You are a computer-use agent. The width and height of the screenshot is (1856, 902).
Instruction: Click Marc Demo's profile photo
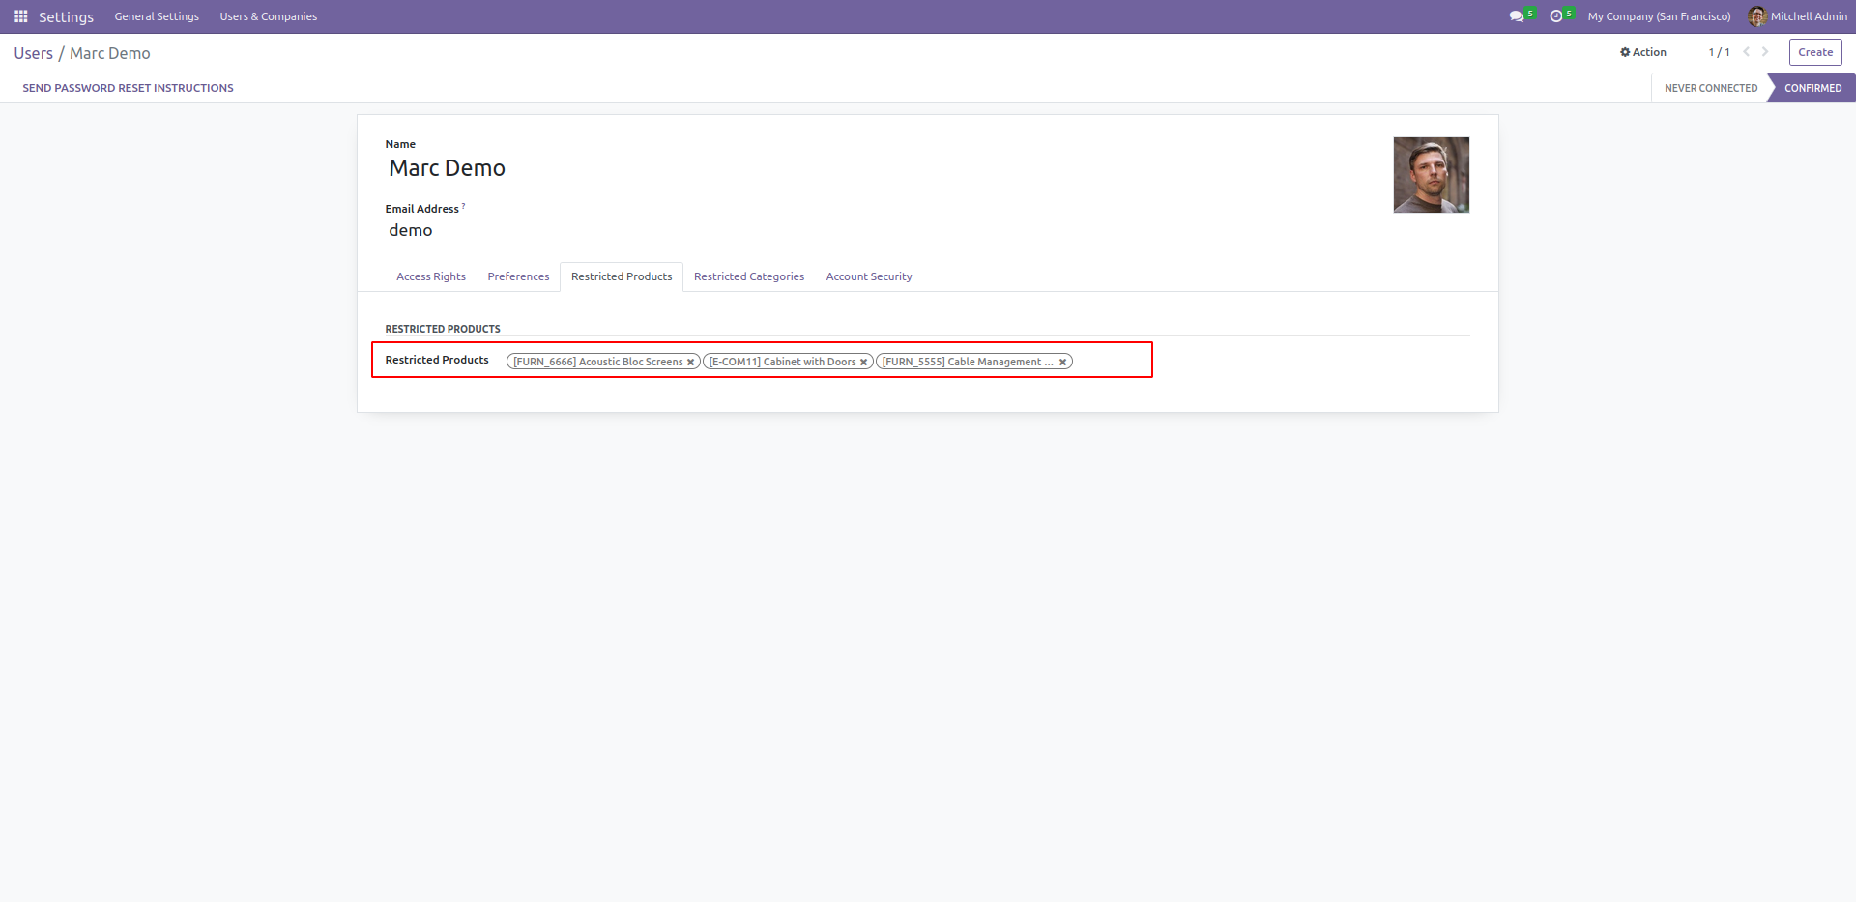[x=1431, y=175]
